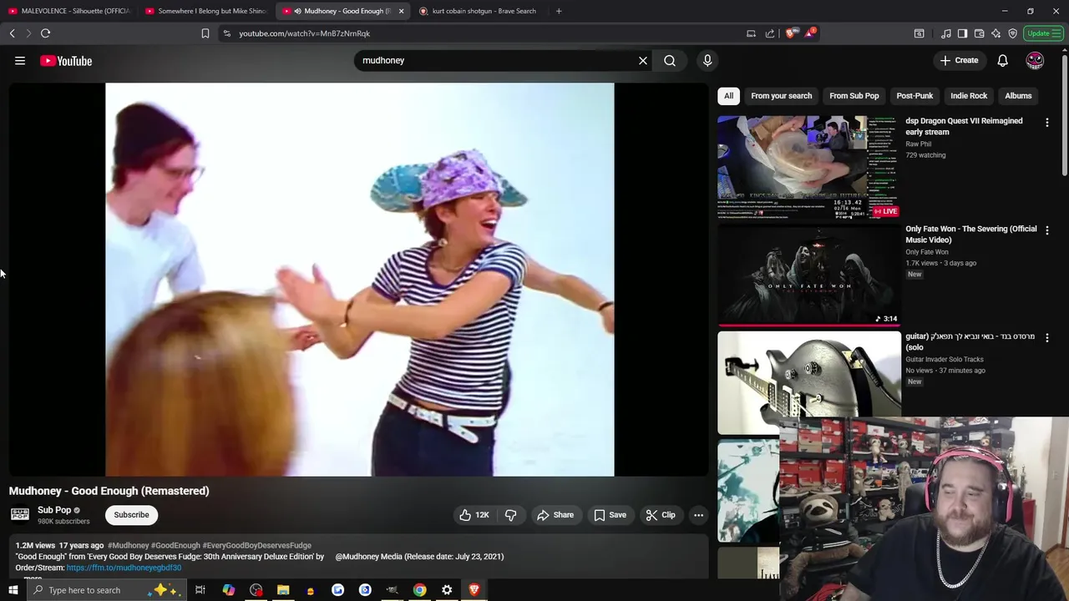Follow the ffm.to/mudhoneyegbdf30 link
This screenshot has height=601, width=1069.
pos(124,568)
